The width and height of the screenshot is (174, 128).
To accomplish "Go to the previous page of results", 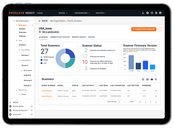I will pyautogui.click(x=145, y=102).
